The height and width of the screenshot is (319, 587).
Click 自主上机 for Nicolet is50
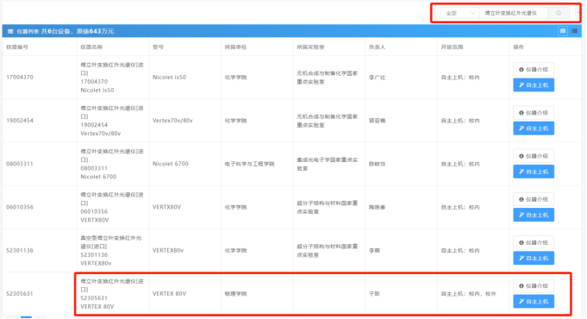[534, 85]
